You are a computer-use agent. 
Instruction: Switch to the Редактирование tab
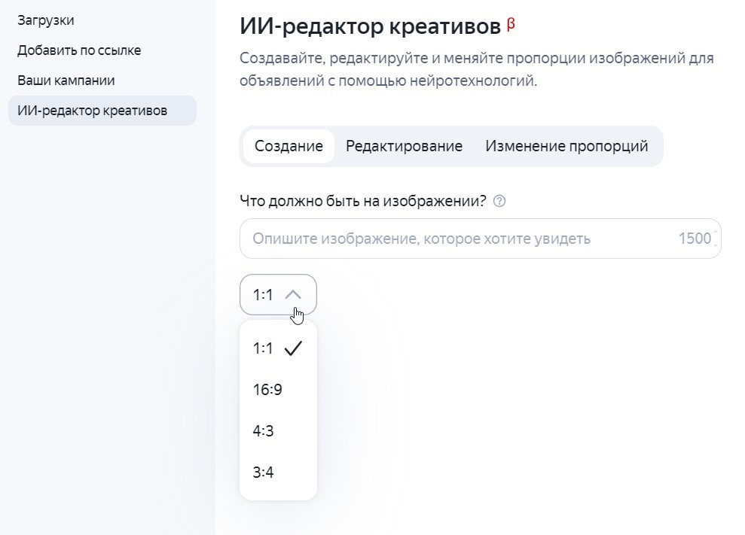(x=405, y=146)
